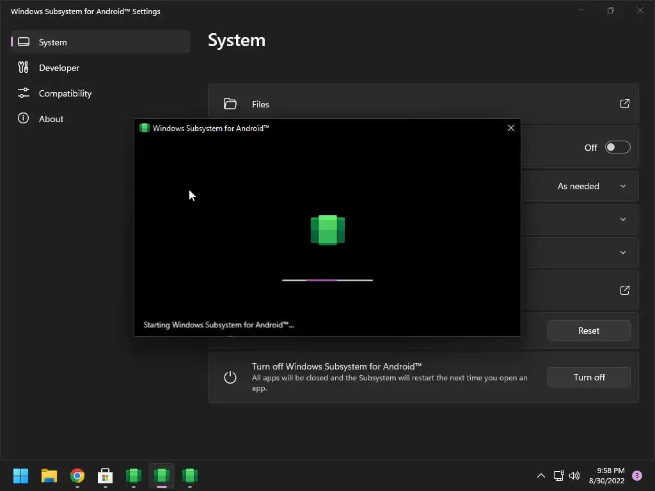Viewport: 655px width, 491px height.
Task: Open the As needed dropdown
Action: tap(592, 186)
